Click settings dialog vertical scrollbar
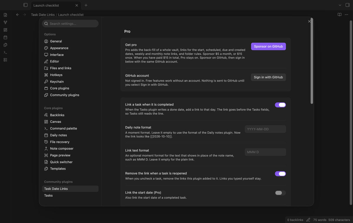Image resolution: width=353 pixels, height=223 pixels. [312, 61]
